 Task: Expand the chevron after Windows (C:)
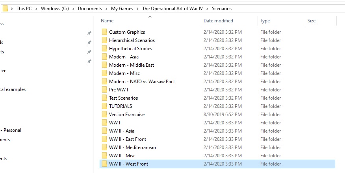coord(73,9)
